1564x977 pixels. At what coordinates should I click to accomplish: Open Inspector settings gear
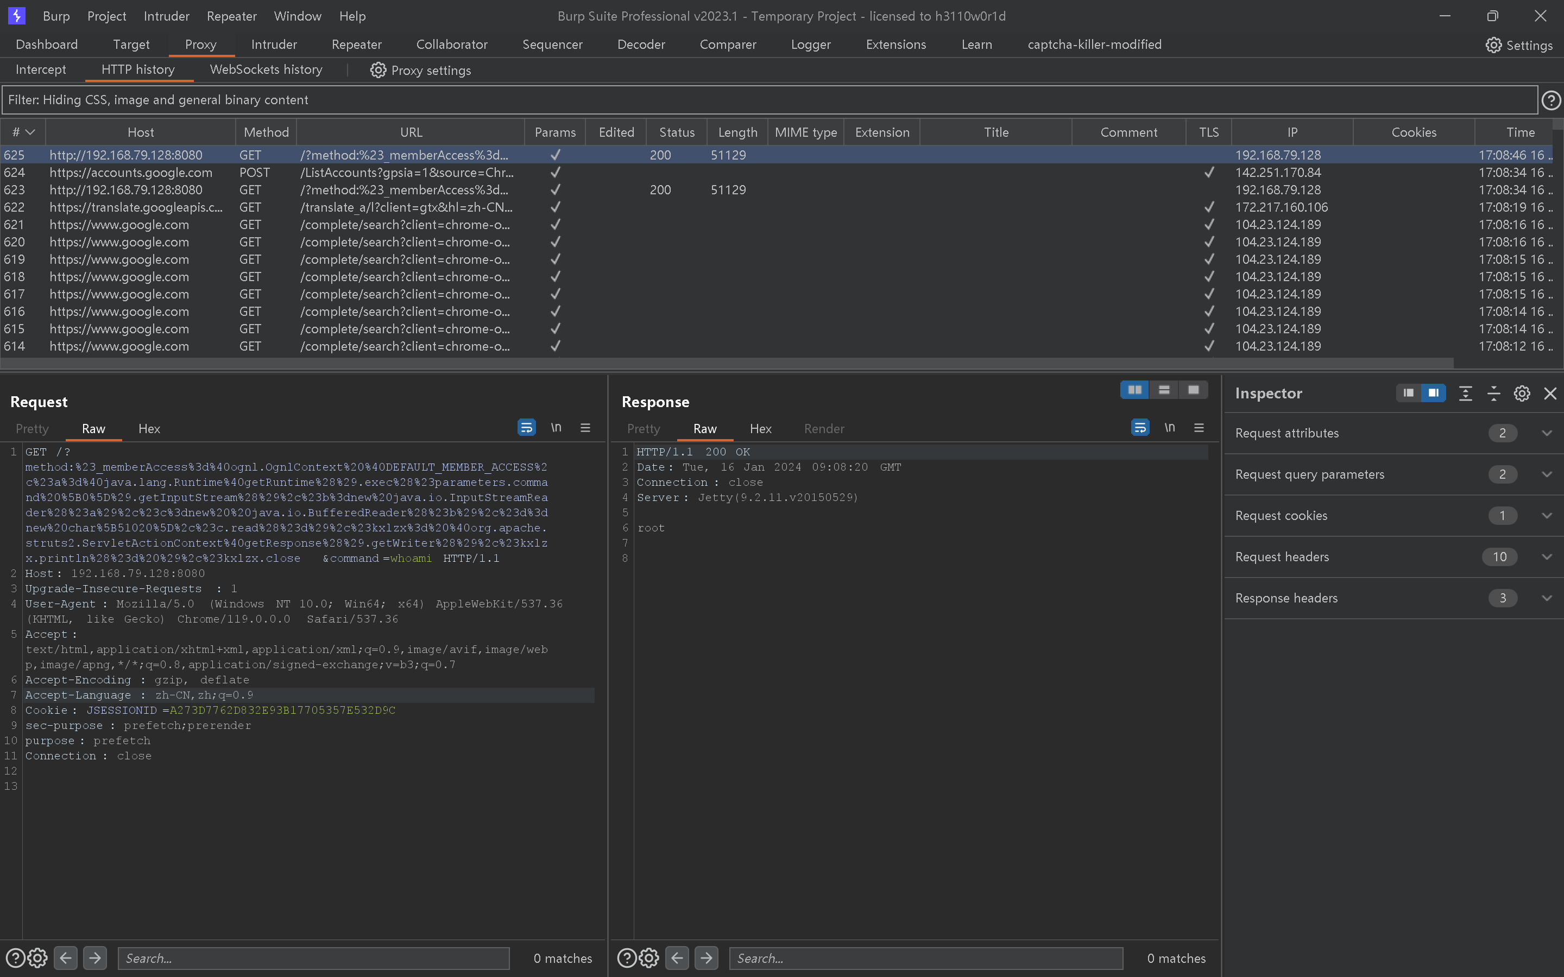pos(1522,393)
